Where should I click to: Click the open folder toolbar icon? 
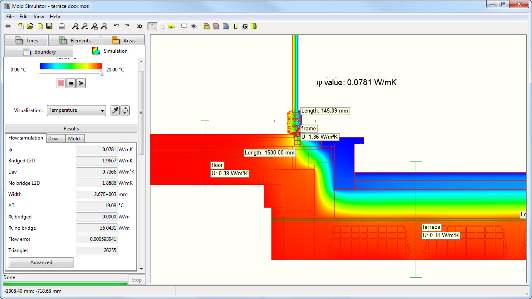point(30,26)
